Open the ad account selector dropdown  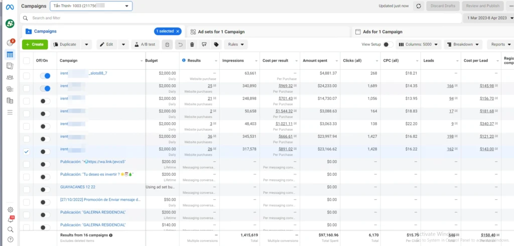point(91,6)
